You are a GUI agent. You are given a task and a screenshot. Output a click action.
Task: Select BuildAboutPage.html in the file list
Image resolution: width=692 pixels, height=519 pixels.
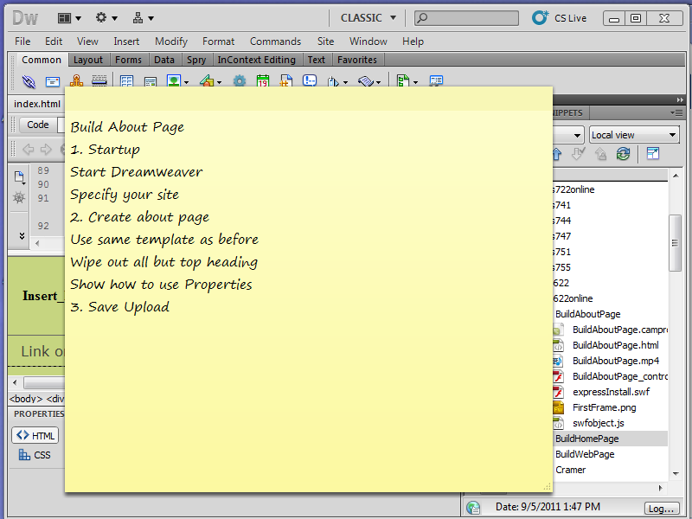click(x=615, y=345)
